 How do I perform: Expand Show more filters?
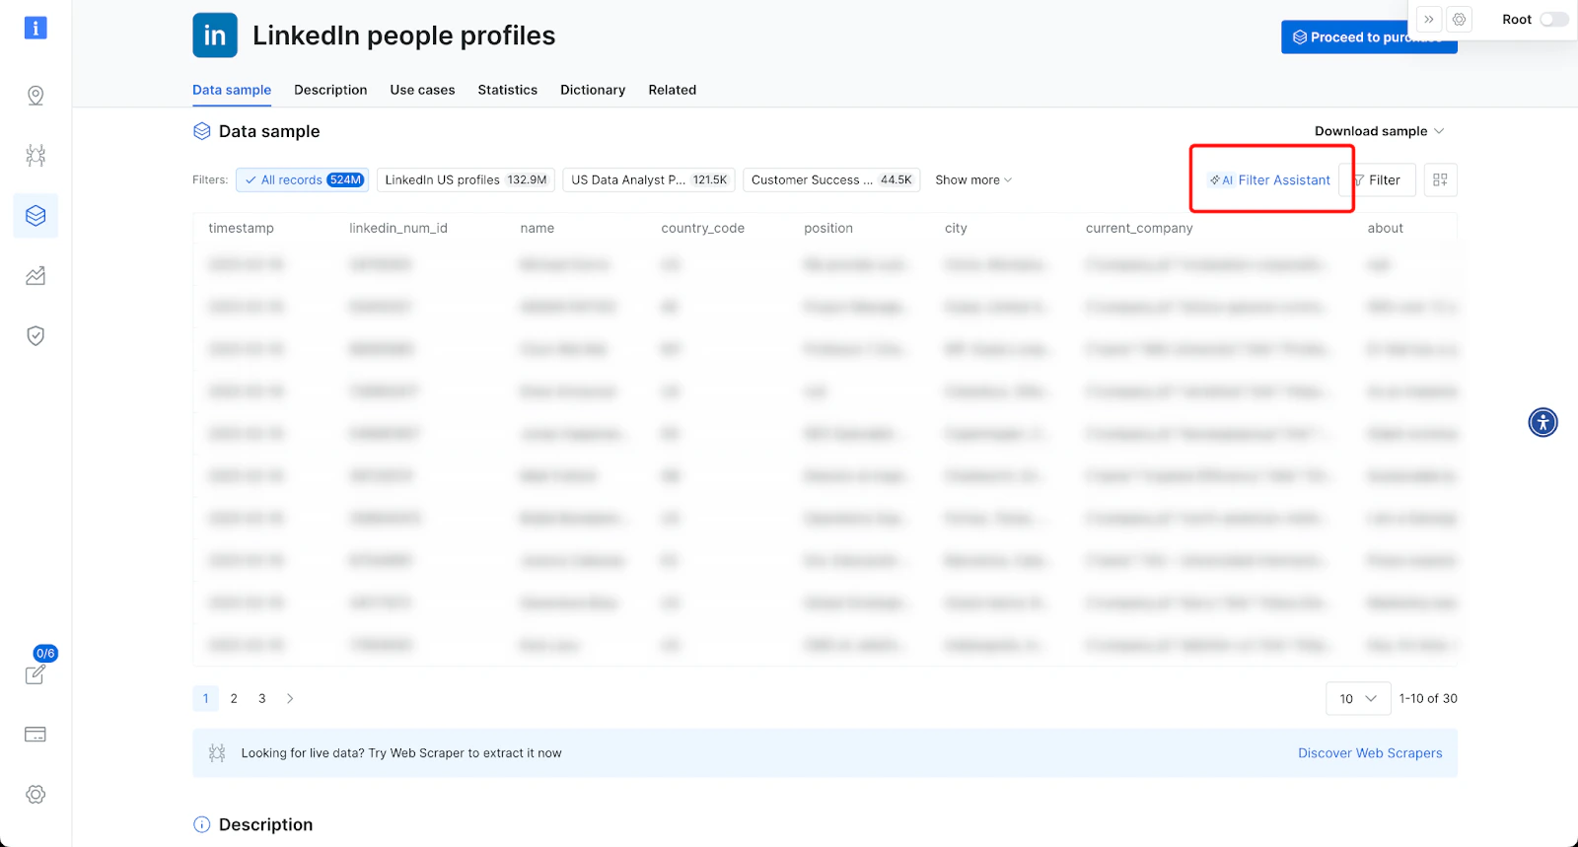(x=973, y=179)
